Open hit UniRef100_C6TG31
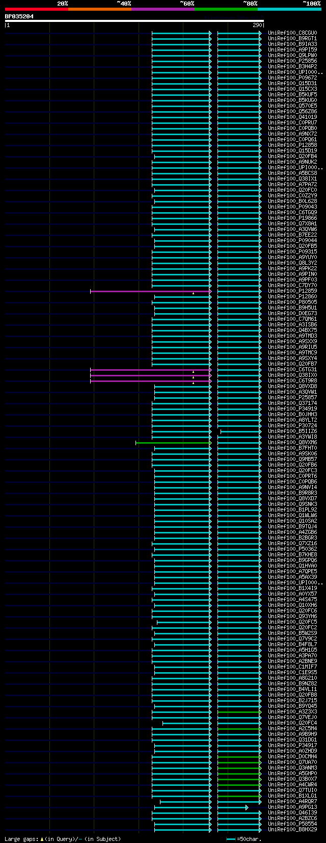Viewport: 326px width, 843px height. pyautogui.click(x=292, y=370)
